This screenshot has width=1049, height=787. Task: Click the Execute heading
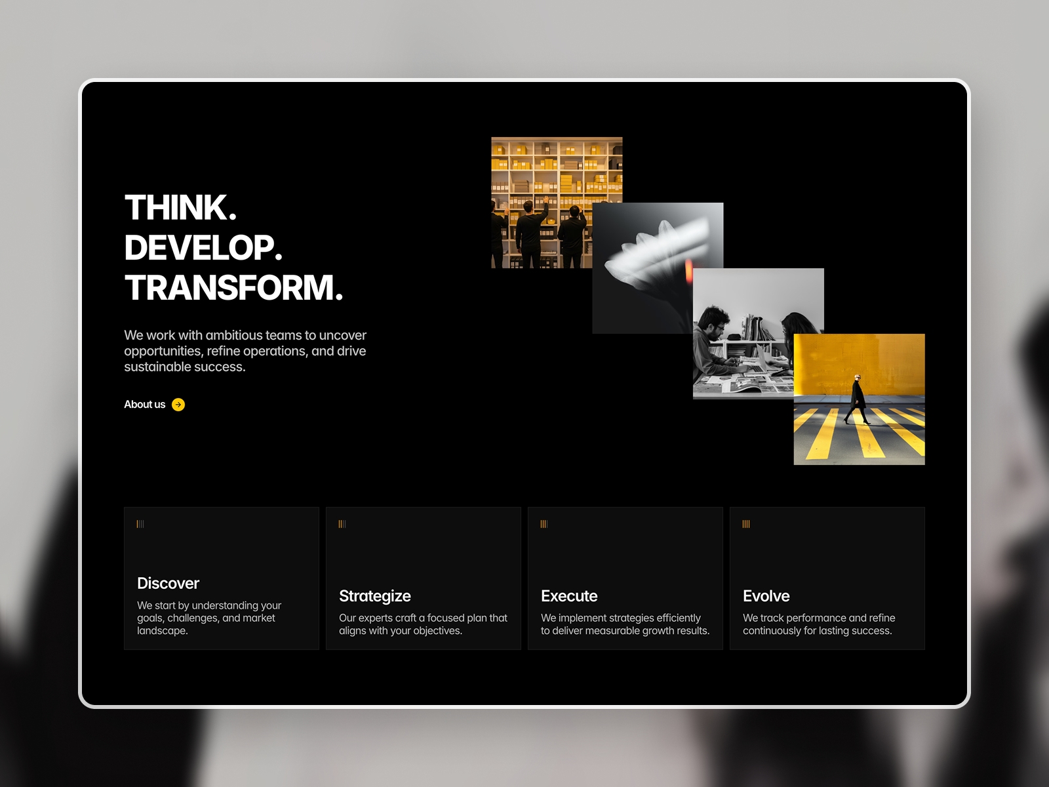(568, 596)
